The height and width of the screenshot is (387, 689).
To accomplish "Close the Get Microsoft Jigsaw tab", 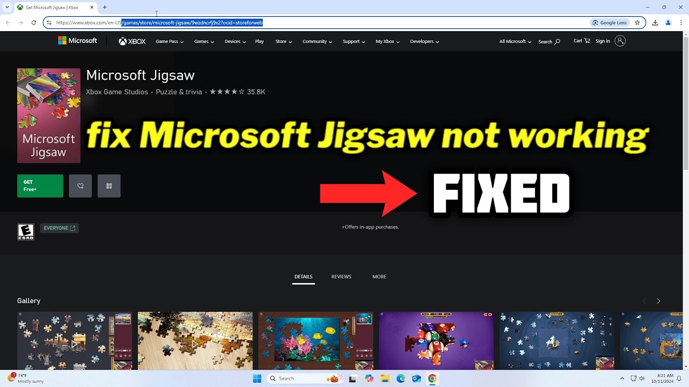I will point(93,8).
